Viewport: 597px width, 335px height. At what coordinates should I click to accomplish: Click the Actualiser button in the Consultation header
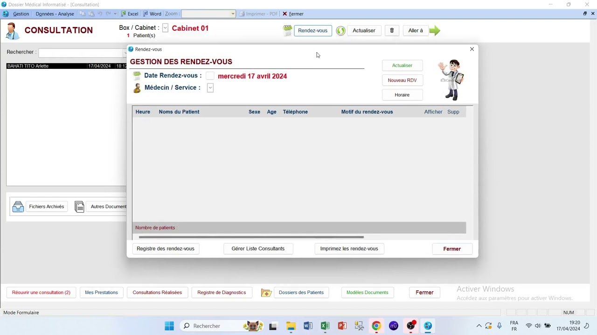(x=364, y=31)
